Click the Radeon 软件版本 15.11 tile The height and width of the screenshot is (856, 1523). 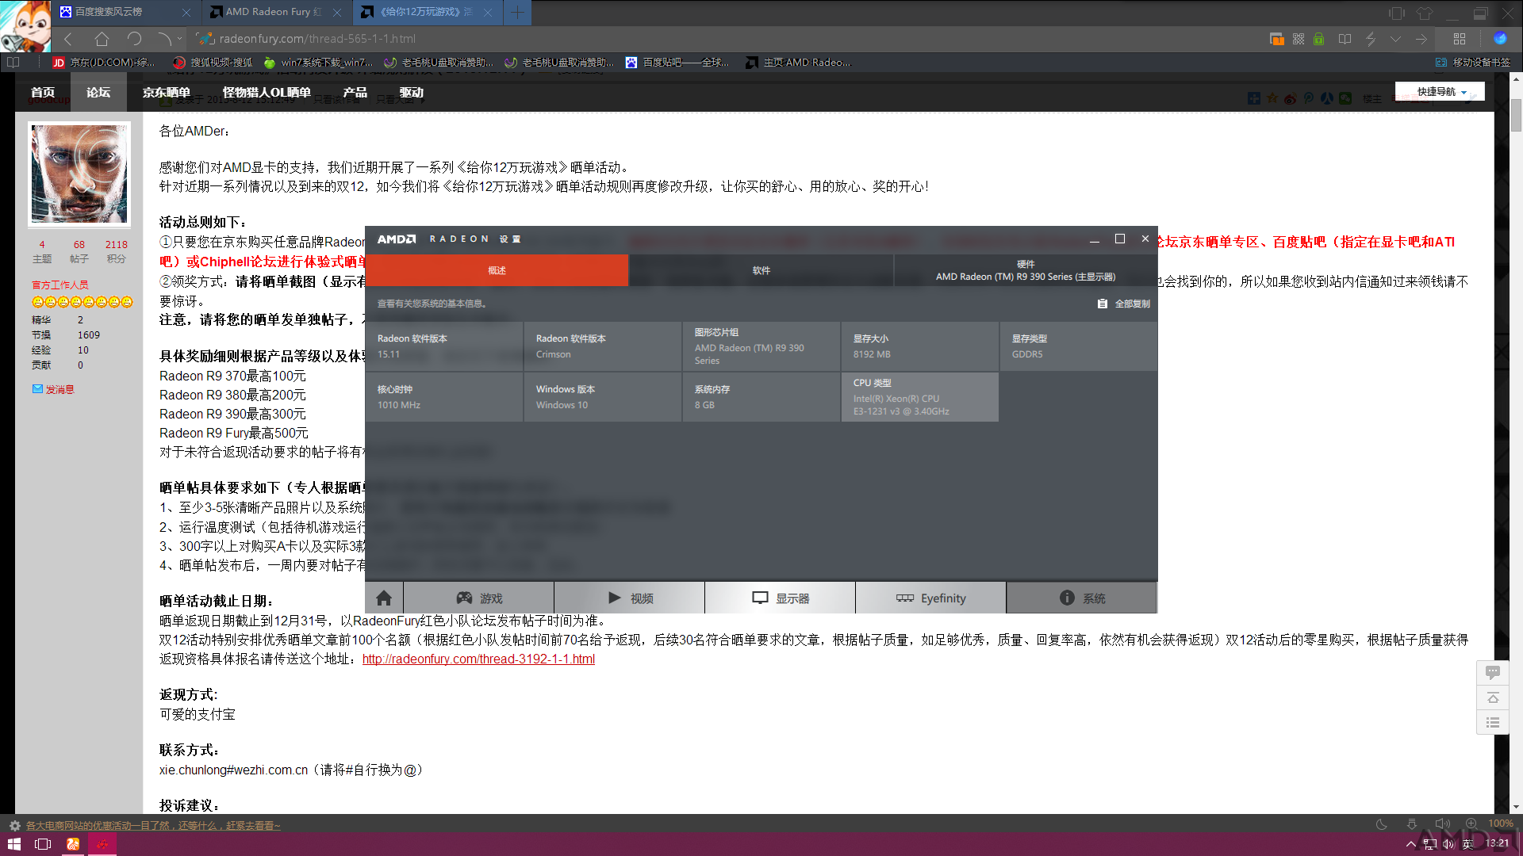(x=444, y=346)
